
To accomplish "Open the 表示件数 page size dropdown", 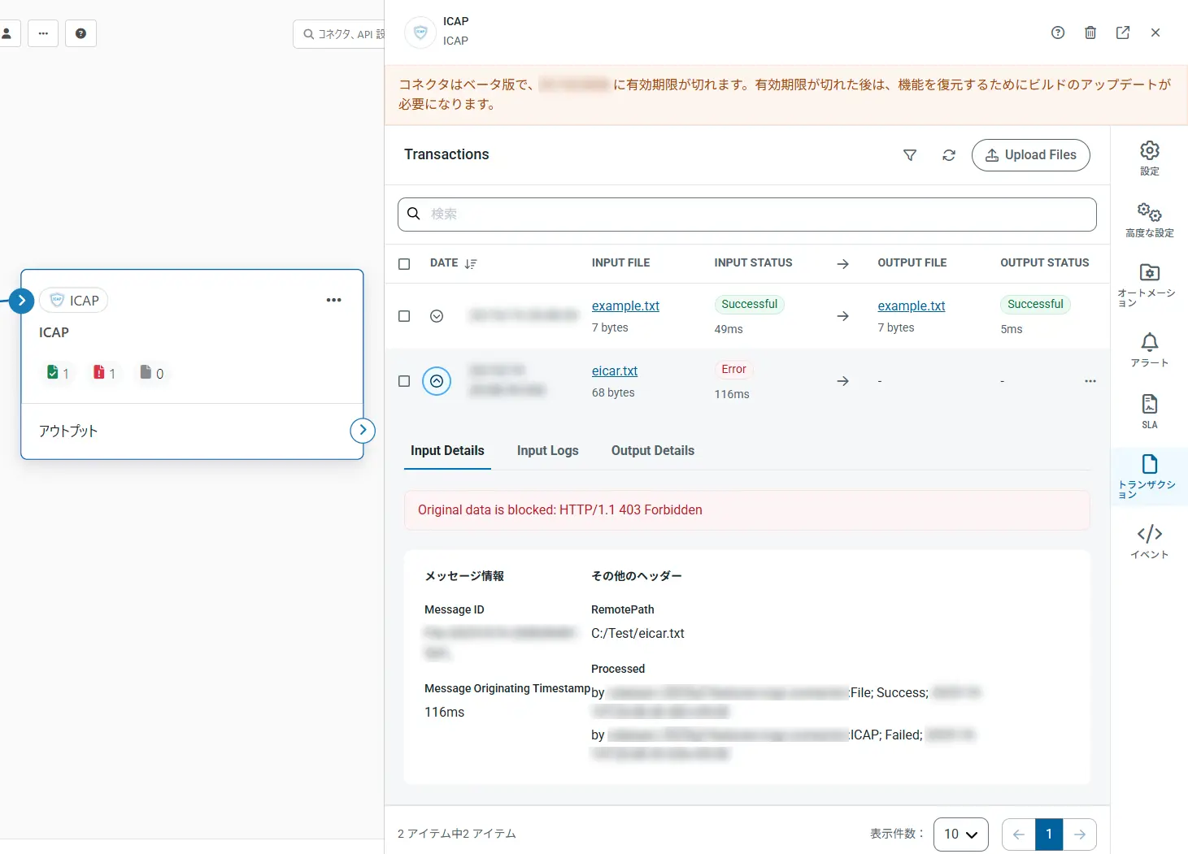I will click(x=960, y=834).
